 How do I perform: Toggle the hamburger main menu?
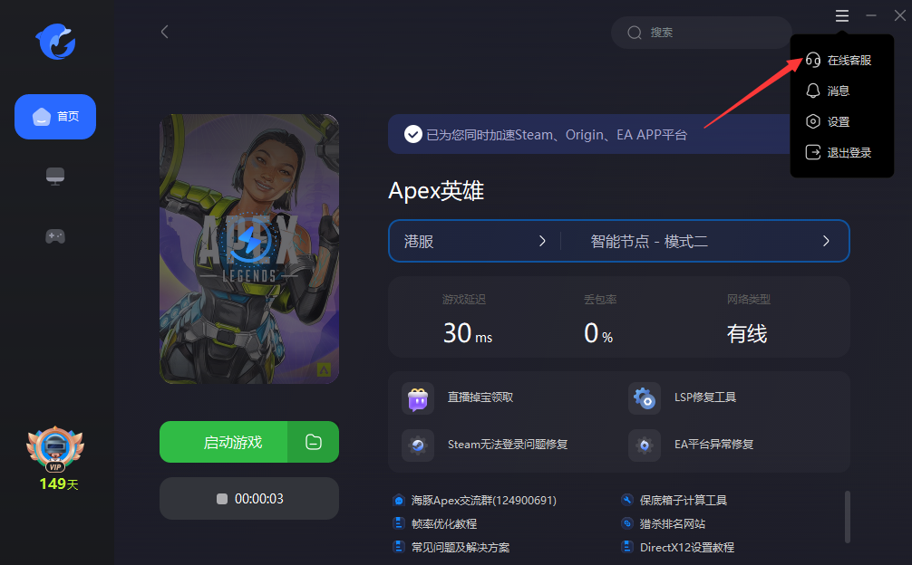(x=842, y=15)
